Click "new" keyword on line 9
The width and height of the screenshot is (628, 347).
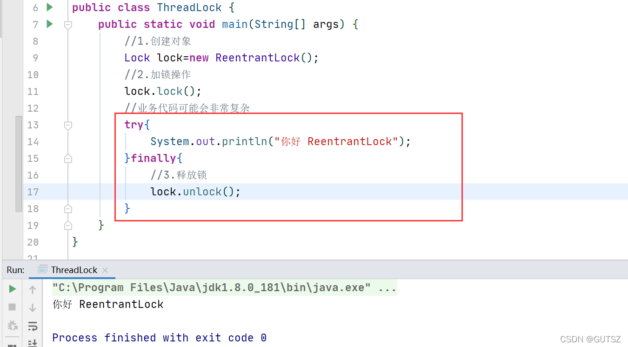pos(199,58)
